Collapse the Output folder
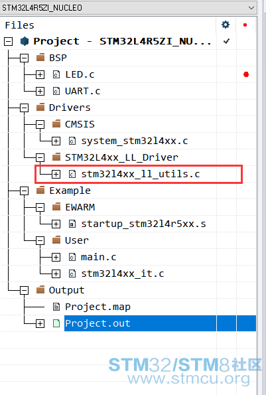Viewport: 266px width, 395px height. coord(24,291)
